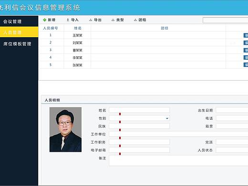Click the 导出 export icon

[x=91, y=20]
